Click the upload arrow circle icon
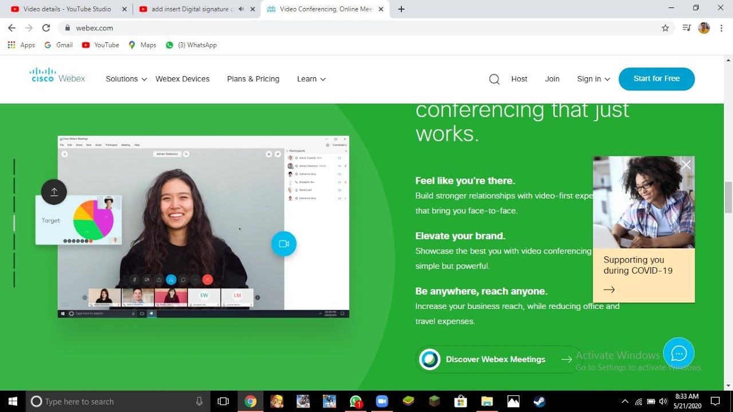Screen dimensions: 733x412 pos(54,192)
